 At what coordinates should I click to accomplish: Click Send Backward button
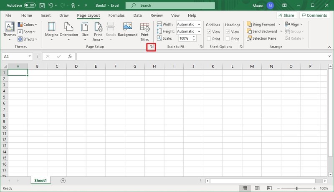pyautogui.click(x=262, y=31)
